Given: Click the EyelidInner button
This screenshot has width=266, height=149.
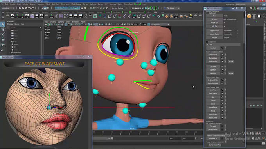Looking at the screenshot, I should (213, 62).
